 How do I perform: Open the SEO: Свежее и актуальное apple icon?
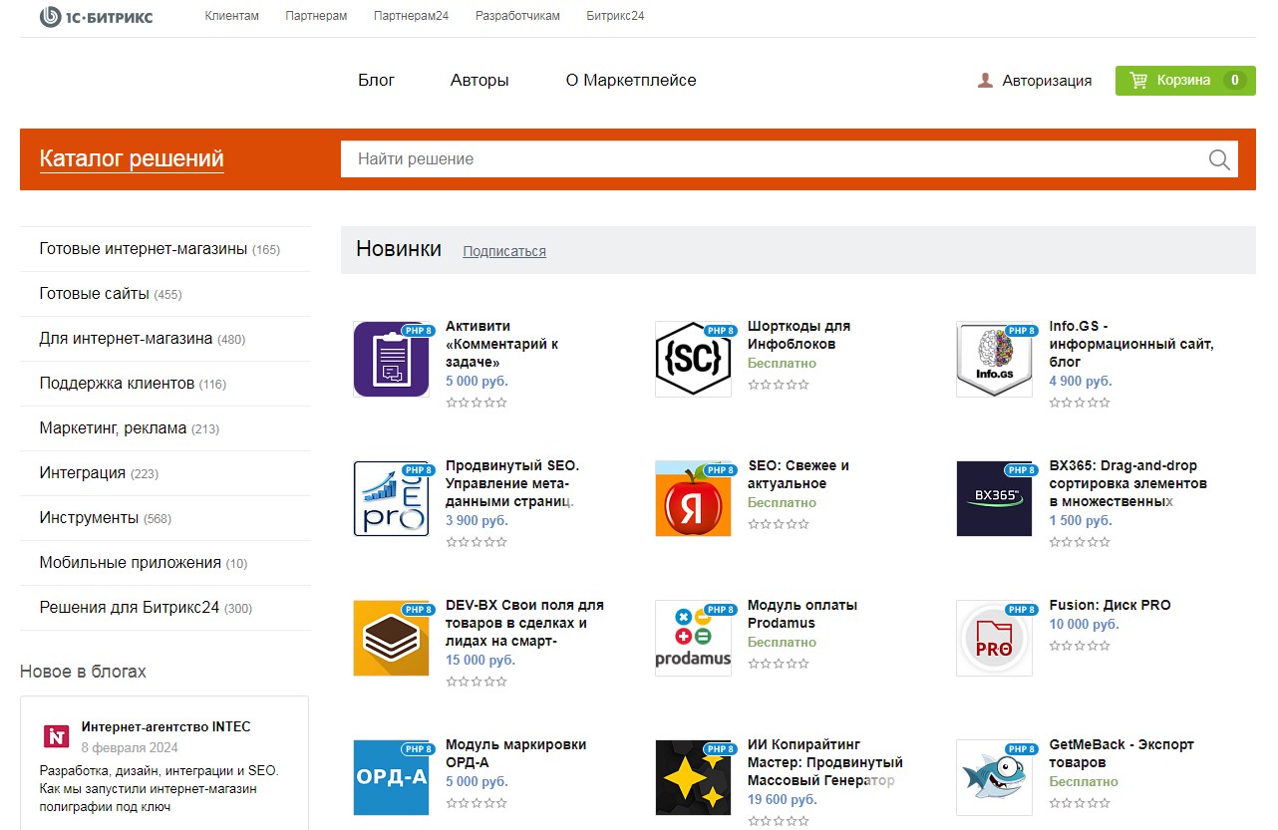coord(693,498)
